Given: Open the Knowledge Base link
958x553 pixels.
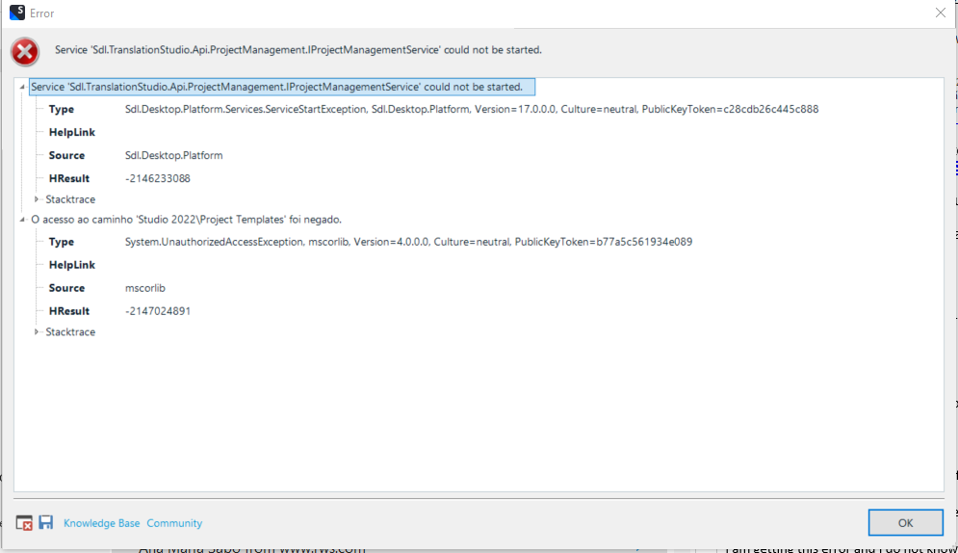Looking at the screenshot, I should [101, 523].
